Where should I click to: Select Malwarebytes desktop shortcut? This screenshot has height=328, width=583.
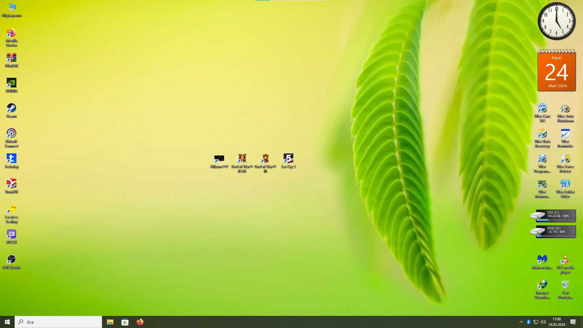pos(542,262)
